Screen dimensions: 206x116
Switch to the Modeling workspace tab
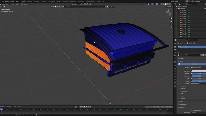pos(29,2)
